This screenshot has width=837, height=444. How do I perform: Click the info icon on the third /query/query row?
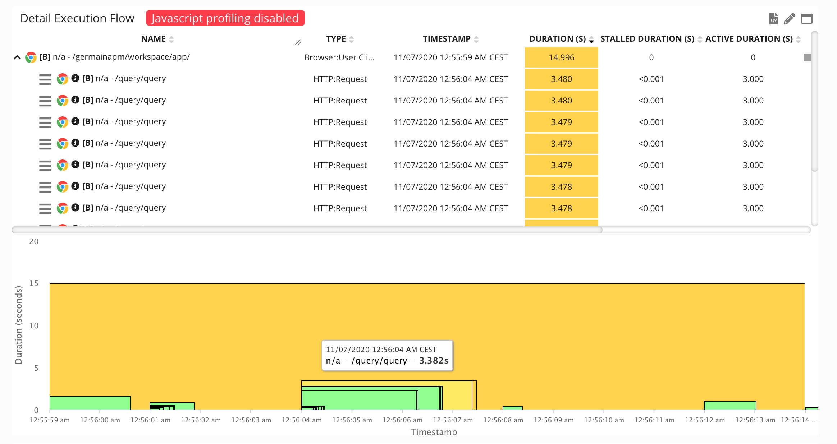pyautogui.click(x=75, y=121)
